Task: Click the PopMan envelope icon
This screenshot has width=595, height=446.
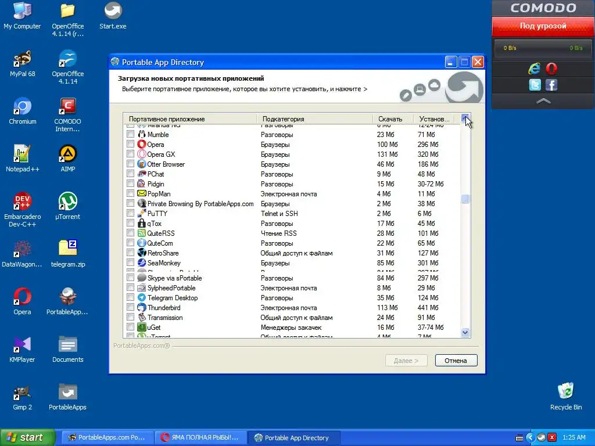Action: pos(142,193)
